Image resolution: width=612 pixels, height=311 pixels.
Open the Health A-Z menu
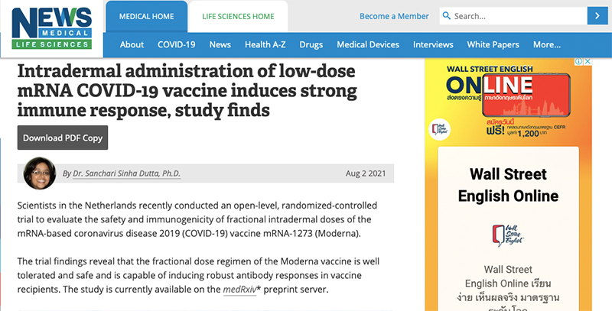click(265, 44)
